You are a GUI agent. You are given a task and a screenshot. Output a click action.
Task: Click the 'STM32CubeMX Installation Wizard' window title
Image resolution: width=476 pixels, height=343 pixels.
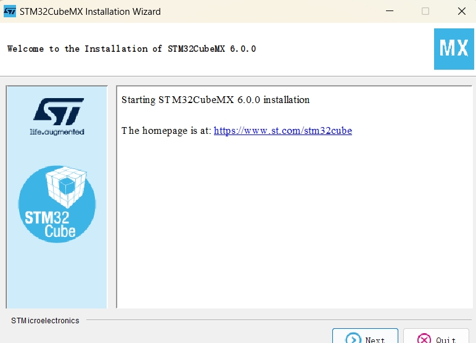(90, 12)
